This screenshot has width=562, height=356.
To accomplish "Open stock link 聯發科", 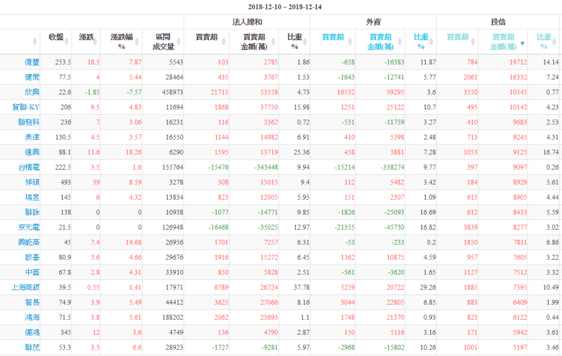I will [x=29, y=122].
